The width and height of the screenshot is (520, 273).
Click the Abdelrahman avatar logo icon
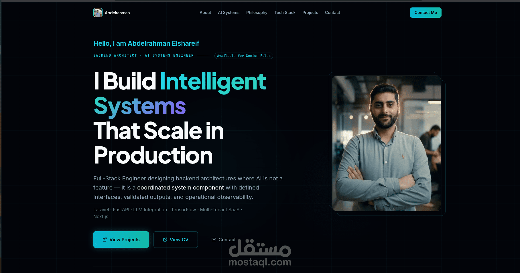coord(98,13)
